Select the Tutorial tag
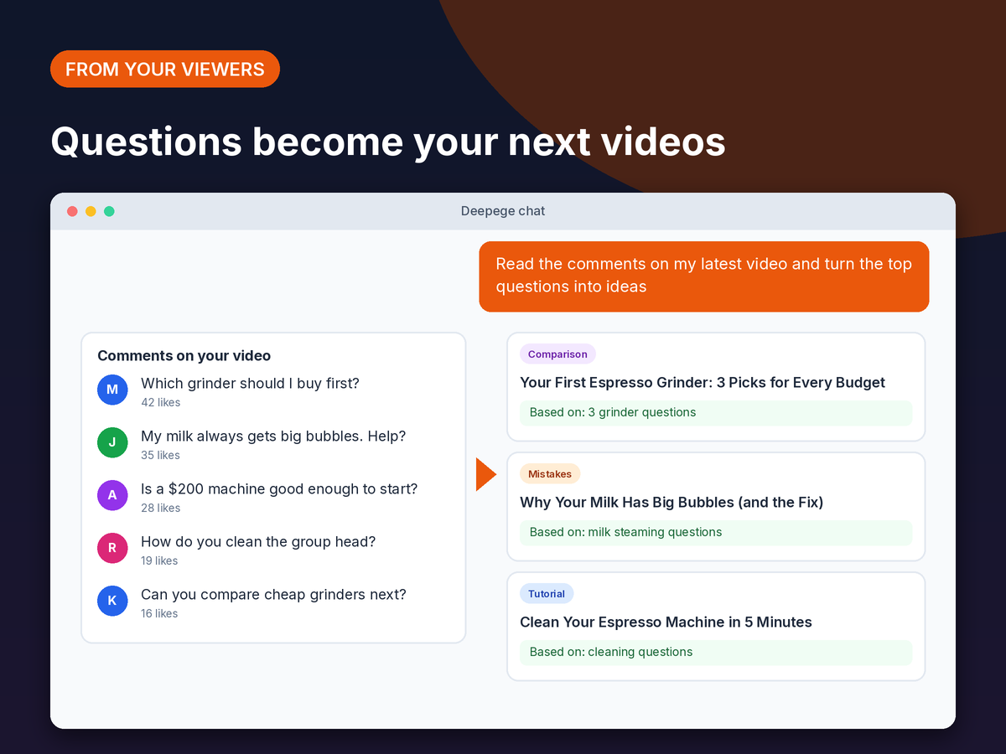Image resolution: width=1006 pixels, height=754 pixels. pos(547,594)
